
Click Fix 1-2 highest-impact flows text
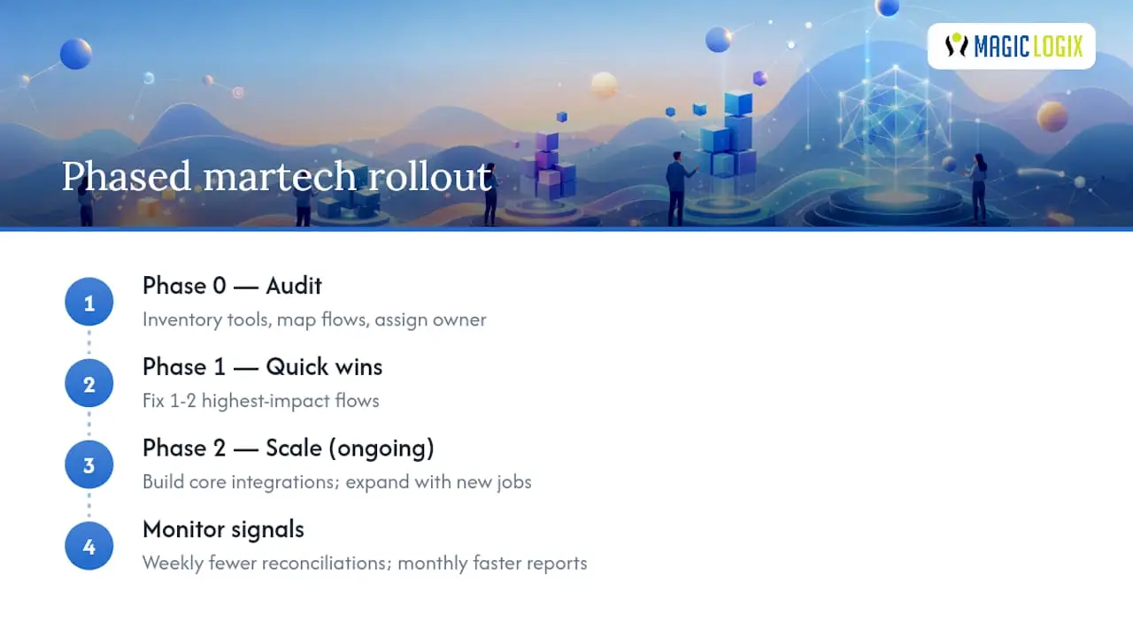pos(261,401)
